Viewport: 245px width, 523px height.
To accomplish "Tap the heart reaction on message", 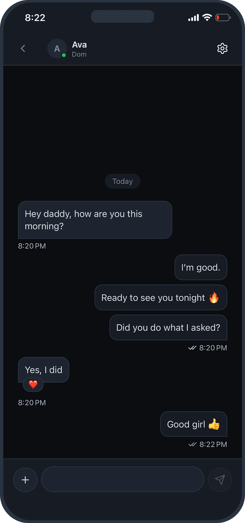I will (33, 384).
